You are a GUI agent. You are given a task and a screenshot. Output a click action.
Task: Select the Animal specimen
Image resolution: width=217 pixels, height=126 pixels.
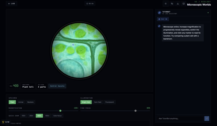(21, 102)
